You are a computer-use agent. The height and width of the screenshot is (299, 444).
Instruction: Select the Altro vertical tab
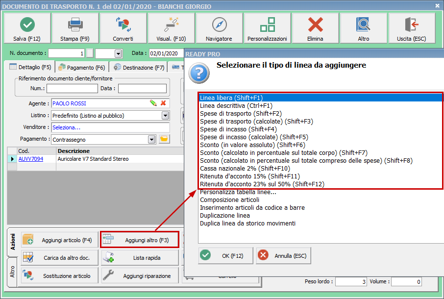tap(12, 272)
